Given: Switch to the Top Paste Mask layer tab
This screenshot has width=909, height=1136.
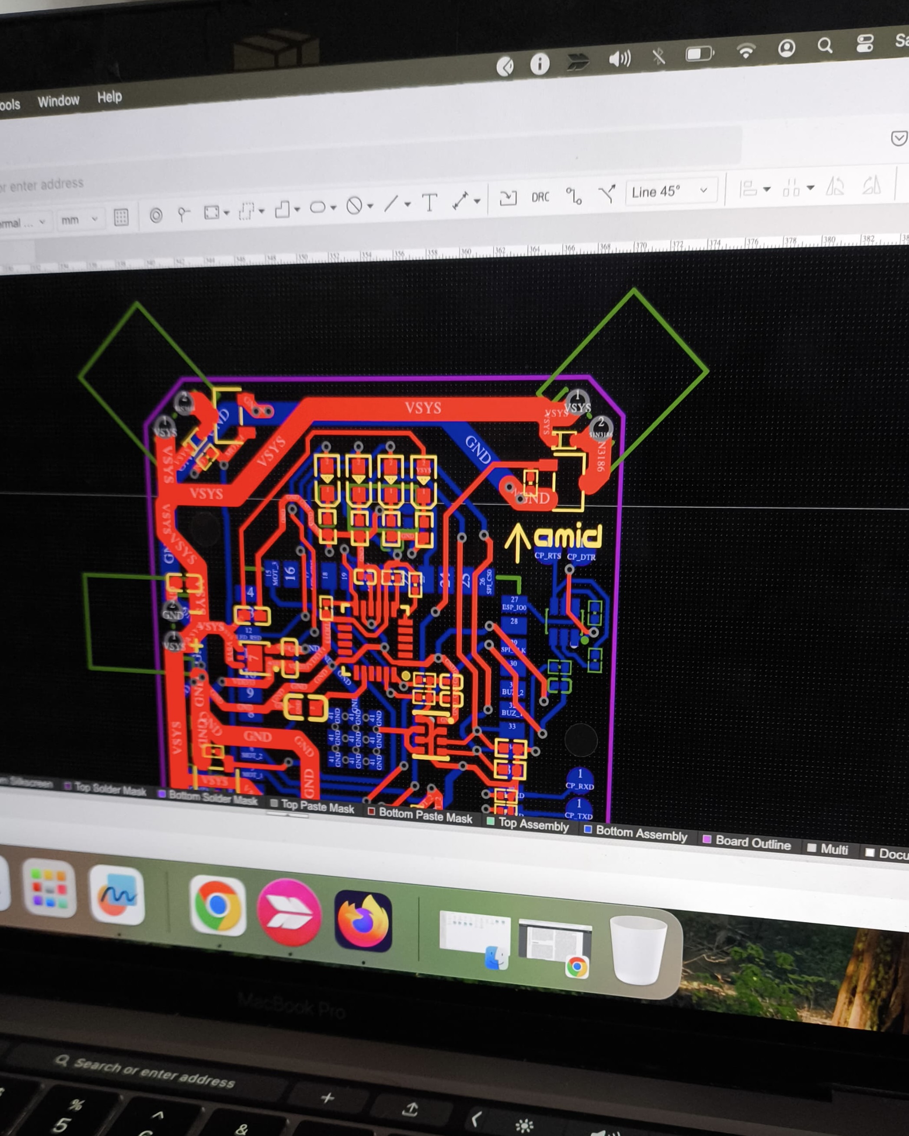Looking at the screenshot, I should pos(312,806).
